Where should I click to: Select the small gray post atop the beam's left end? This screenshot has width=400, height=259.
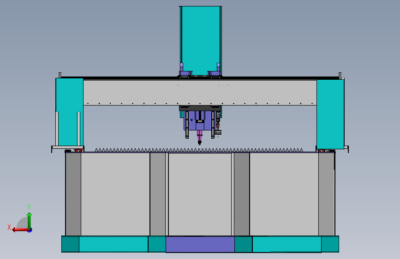pos(60,75)
